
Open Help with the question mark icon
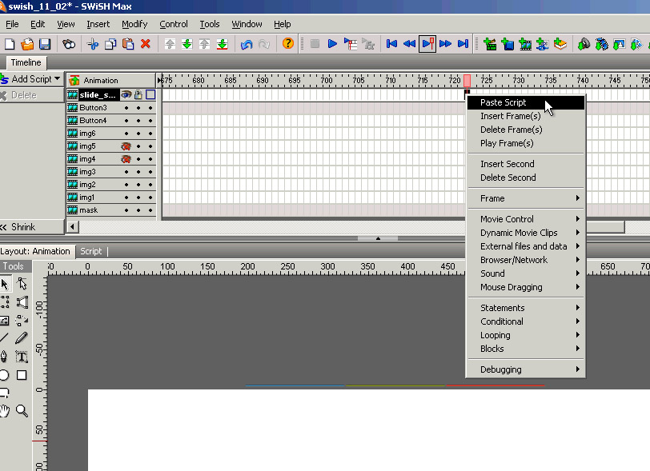tap(288, 44)
